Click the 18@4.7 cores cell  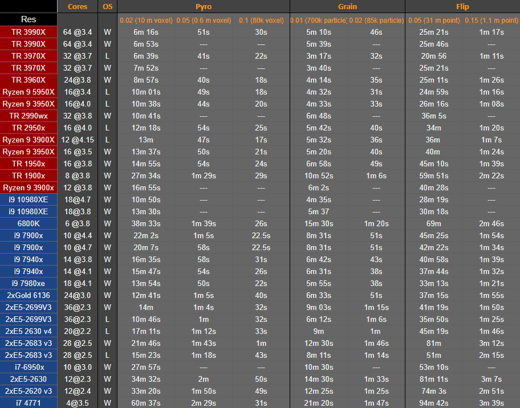pos(78,199)
